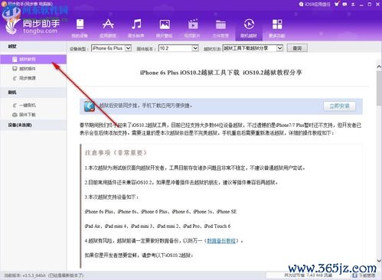Open the File Management folder icon

pyautogui.click(x=220, y=28)
